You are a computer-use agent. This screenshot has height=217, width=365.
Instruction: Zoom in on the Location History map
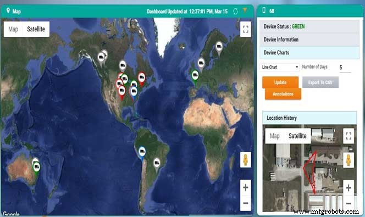(349, 187)
